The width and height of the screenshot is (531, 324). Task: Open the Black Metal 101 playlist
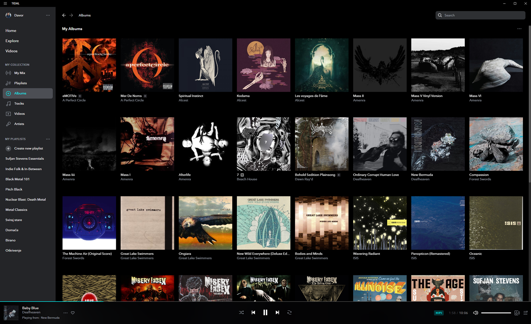[x=18, y=179]
